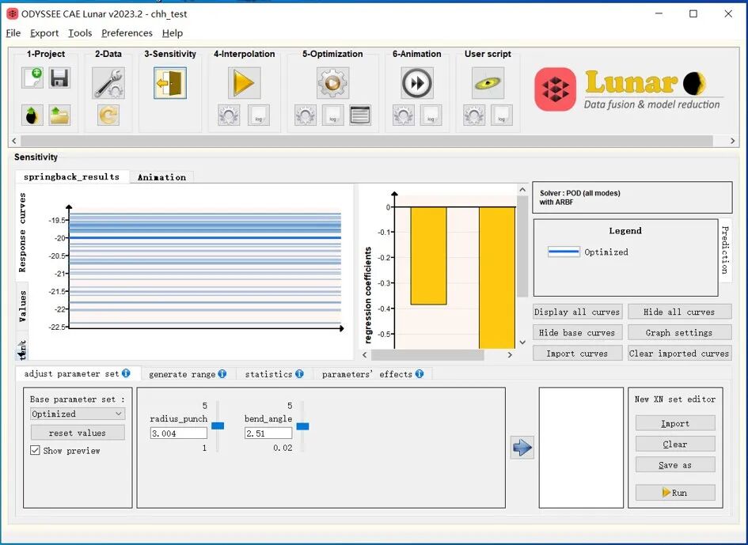
Task: Click Import curves button
Action: [577, 354]
